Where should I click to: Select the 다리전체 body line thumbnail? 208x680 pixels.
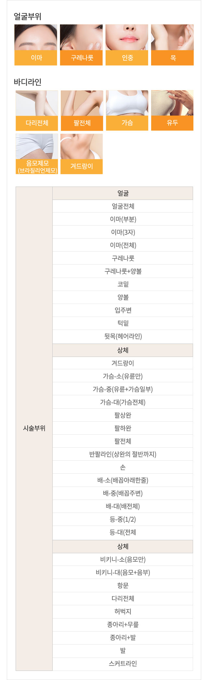(37, 111)
